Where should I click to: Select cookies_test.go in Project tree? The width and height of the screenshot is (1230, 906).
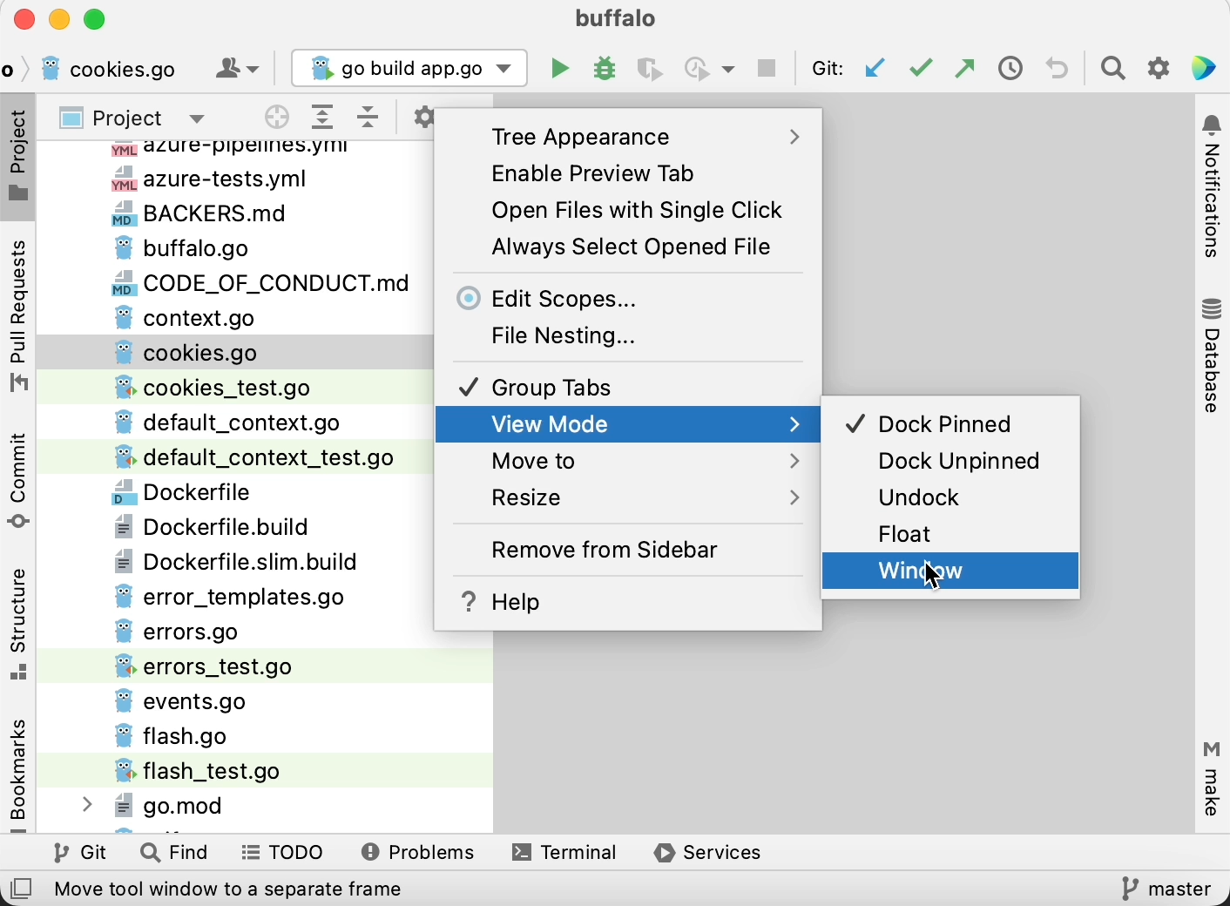(x=235, y=388)
